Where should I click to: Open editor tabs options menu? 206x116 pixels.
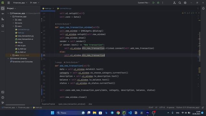[x=198, y=8]
